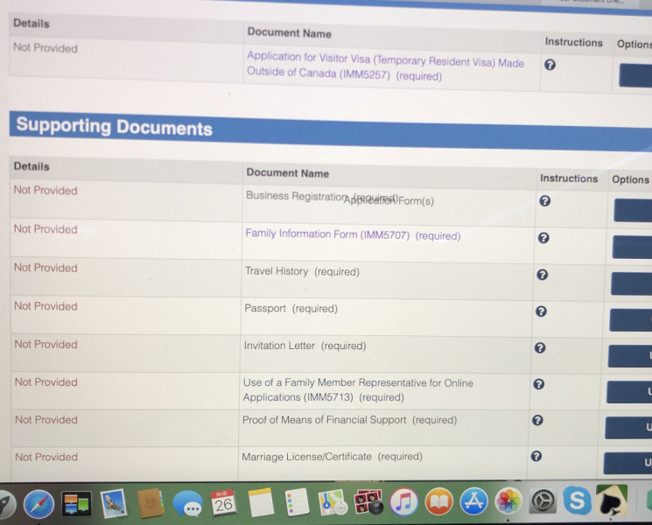Viewport: 652px width, 525px height.
Task: Open Calendar in the dock
Action: [x=224, y=503]
